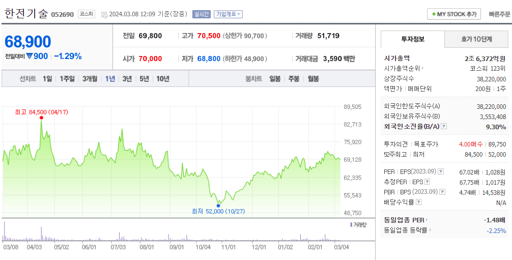The width and height of the screenshot is (512, 260).
Task: Select the 1년 line chart period
Action: coord(110,79)
